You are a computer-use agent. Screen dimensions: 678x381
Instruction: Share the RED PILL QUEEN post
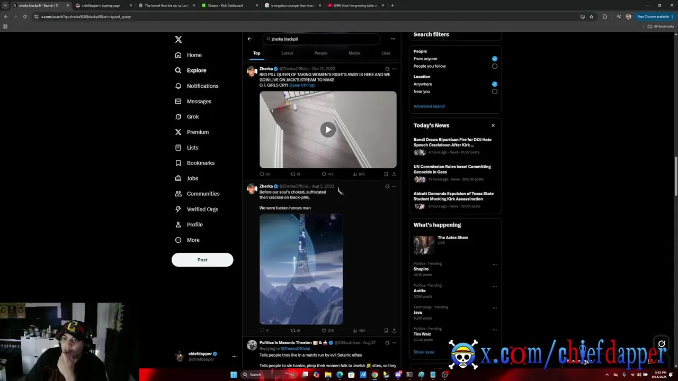(394, 174)
